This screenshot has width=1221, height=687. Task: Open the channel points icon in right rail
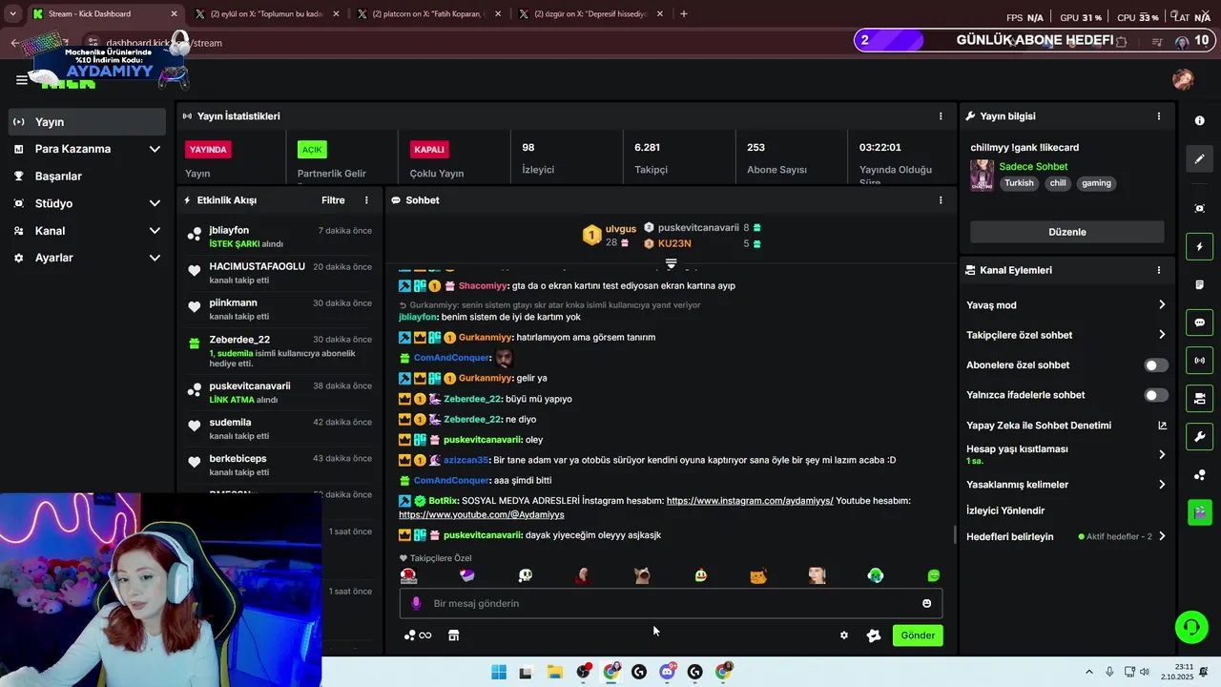coord(1200,475)
